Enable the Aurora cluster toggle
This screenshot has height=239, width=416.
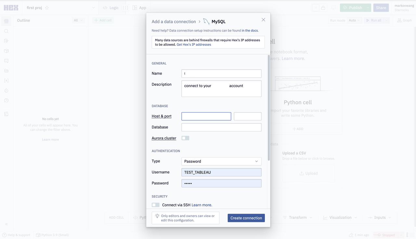point(185,138)
